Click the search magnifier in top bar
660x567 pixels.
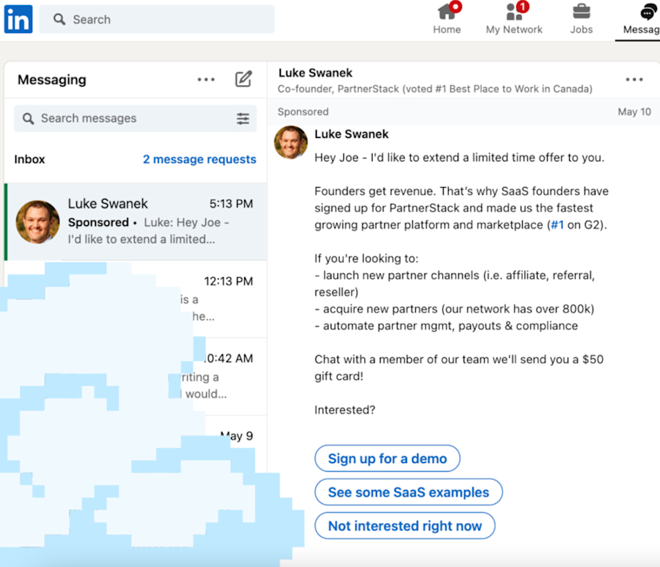(x=58, y=19)
